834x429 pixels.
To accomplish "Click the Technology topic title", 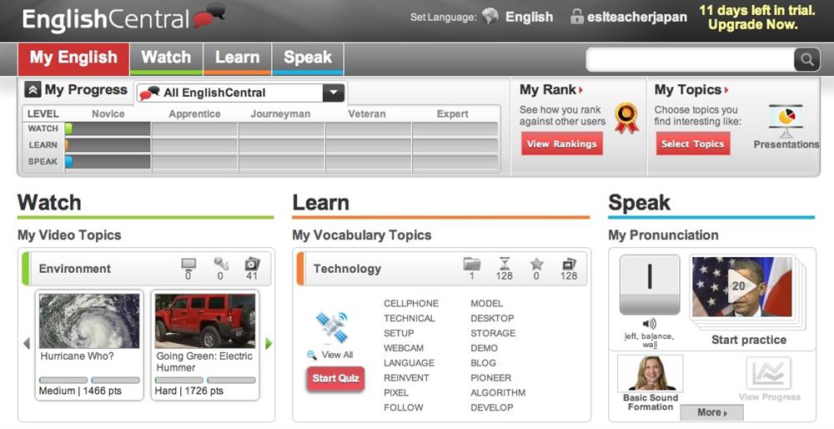I will 347,270.
